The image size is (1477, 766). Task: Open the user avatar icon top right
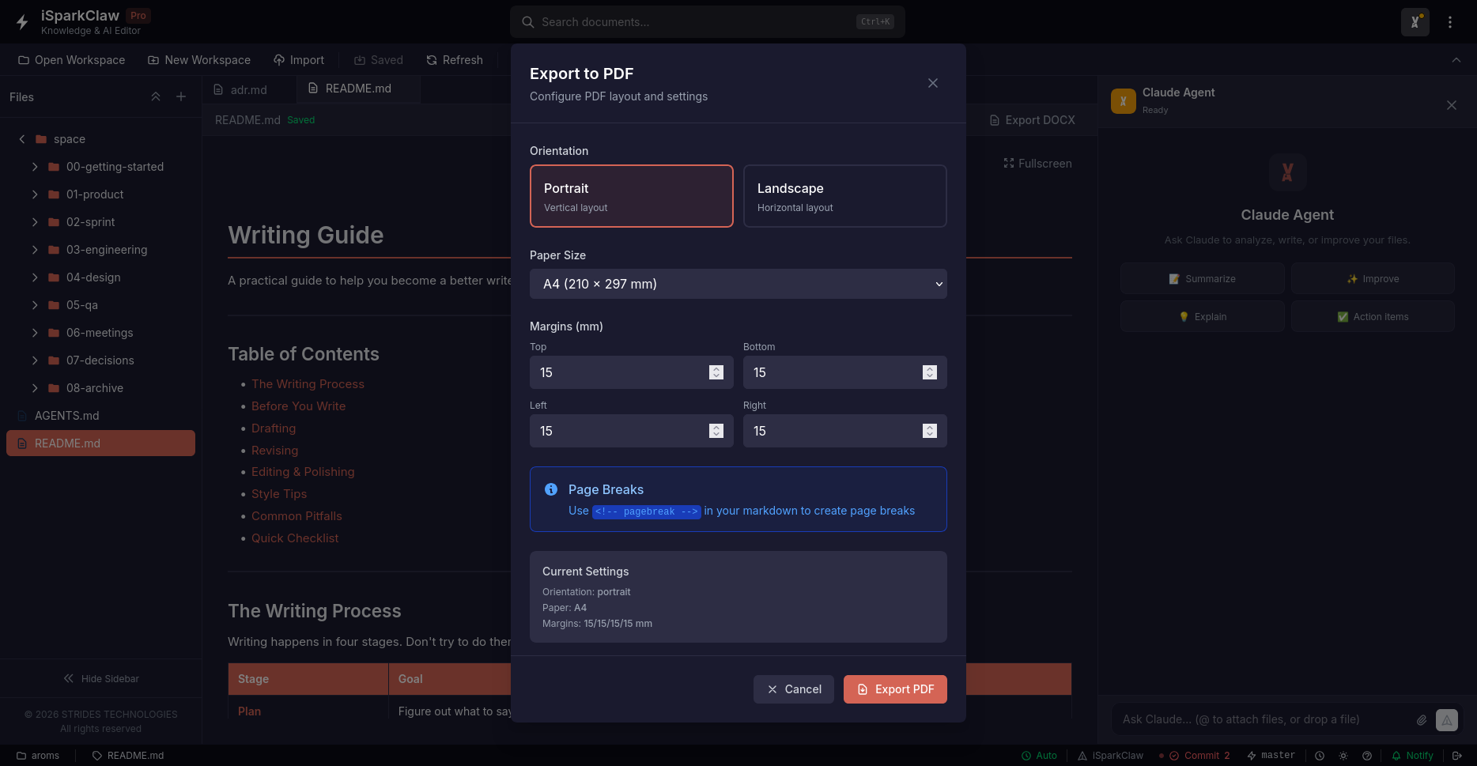tap(1415, 22)
